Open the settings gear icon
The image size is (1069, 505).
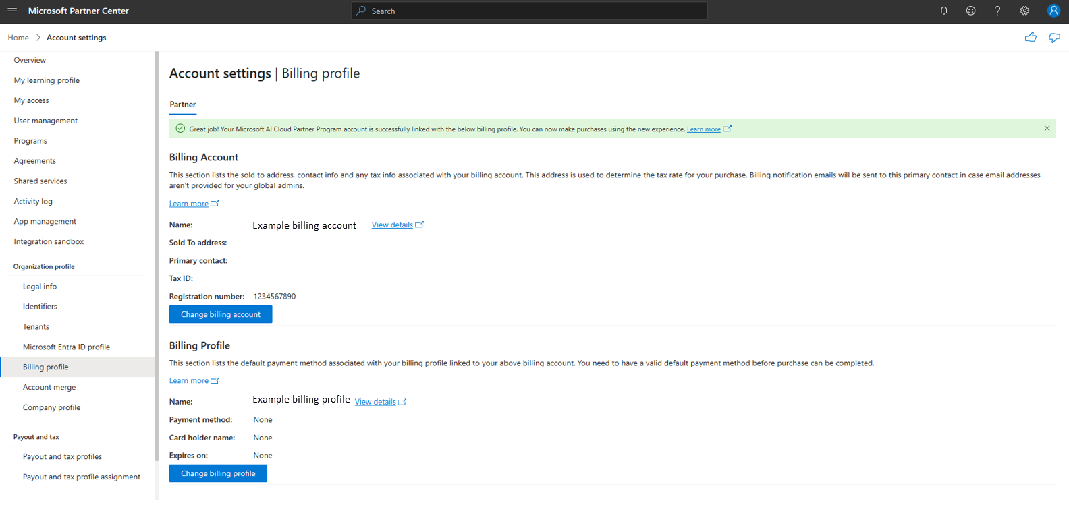(1024, 11)
